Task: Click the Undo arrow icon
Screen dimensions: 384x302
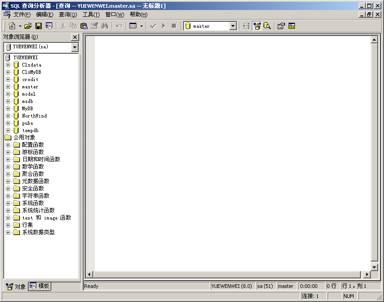Action: coord(119,26)
